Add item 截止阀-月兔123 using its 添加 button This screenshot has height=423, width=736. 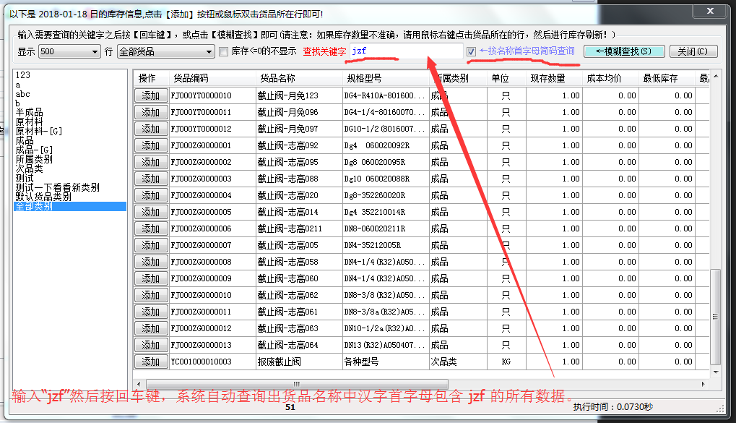coord(150,95)
